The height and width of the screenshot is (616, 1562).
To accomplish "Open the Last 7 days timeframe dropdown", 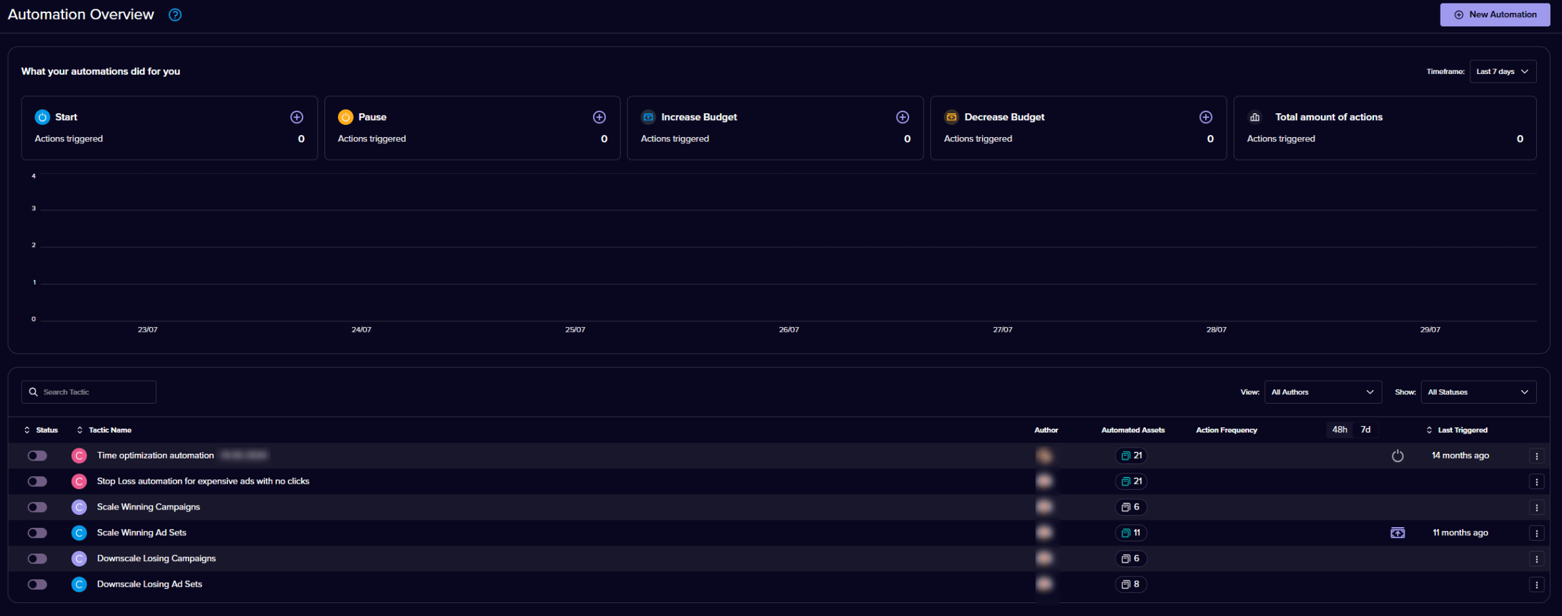I will (x=1502, y=71).
